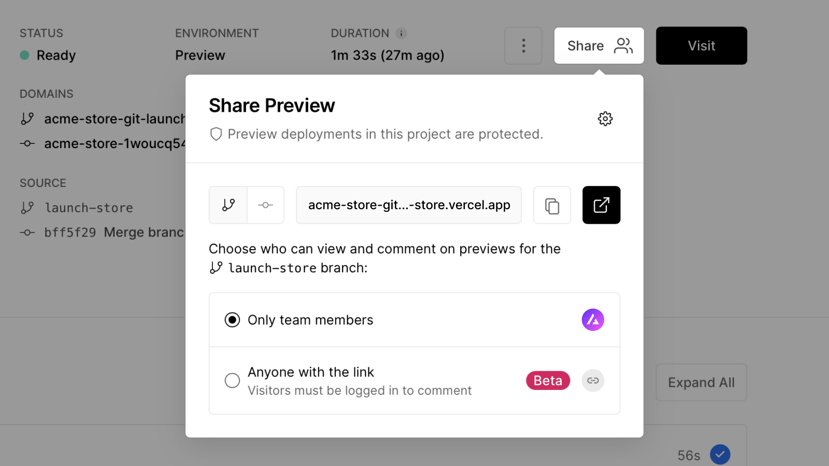This screenshot has width=829, height=466.
Task: Click the shield icon beside protection notice
Action: click(x=216, y=134)
